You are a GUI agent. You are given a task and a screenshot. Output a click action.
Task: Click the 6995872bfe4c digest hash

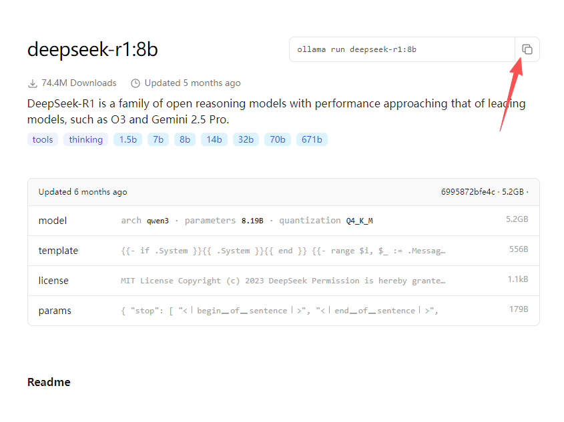coord(468,192)
